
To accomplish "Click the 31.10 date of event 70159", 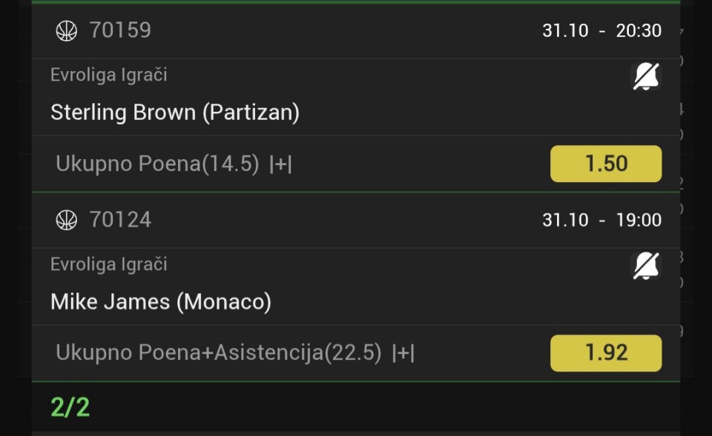I will [x=565, y=30].
